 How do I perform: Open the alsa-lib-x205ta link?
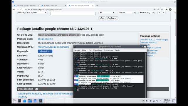click(x=34, y=94)
